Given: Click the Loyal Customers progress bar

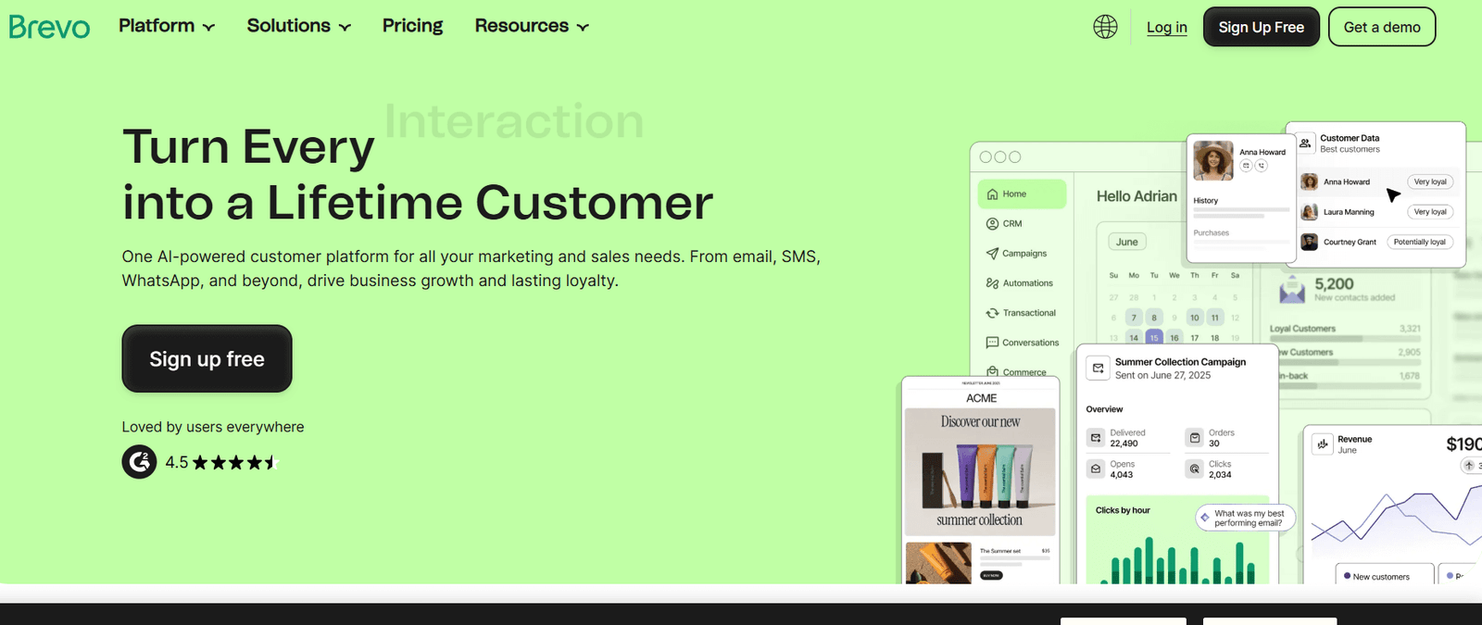Looking at the screenshot, I should (1345, 339).
